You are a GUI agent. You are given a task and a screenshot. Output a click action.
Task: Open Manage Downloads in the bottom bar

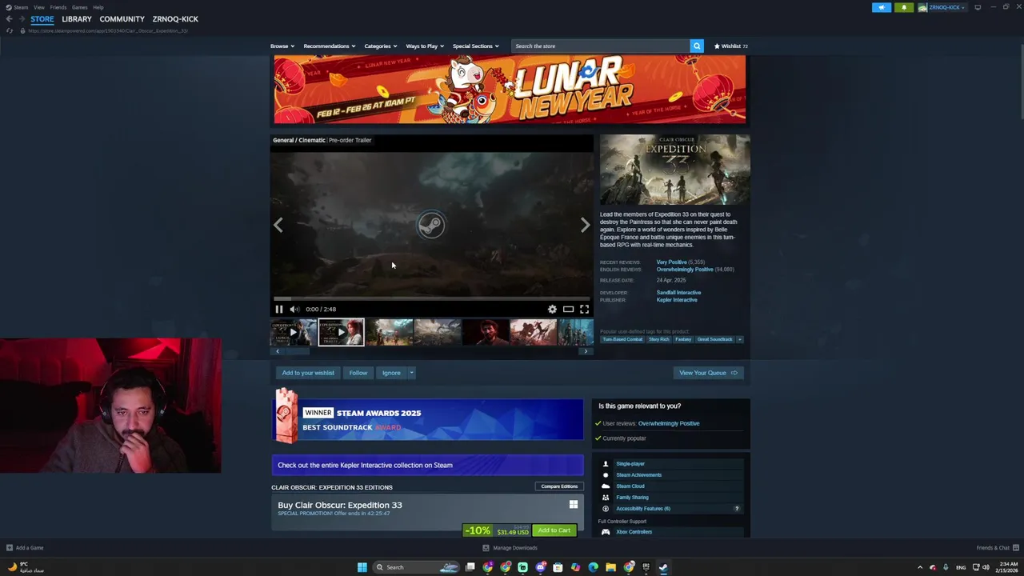pyautogui.click(x=510, y=548)
